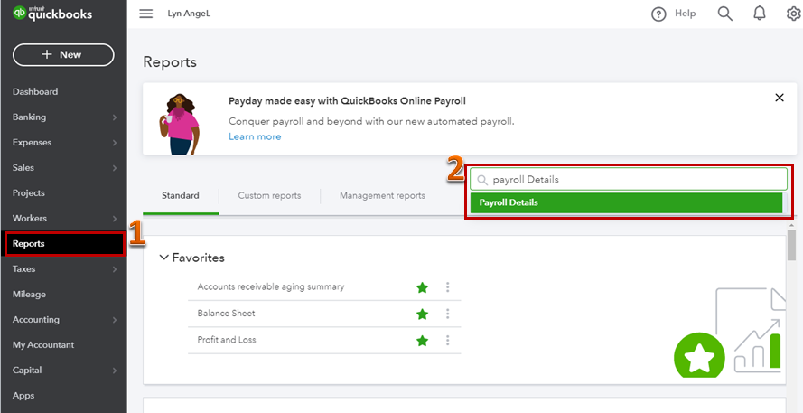Expand the Taxes submenu arrow
Screen dimensions: 803x413
click(114, 269)
